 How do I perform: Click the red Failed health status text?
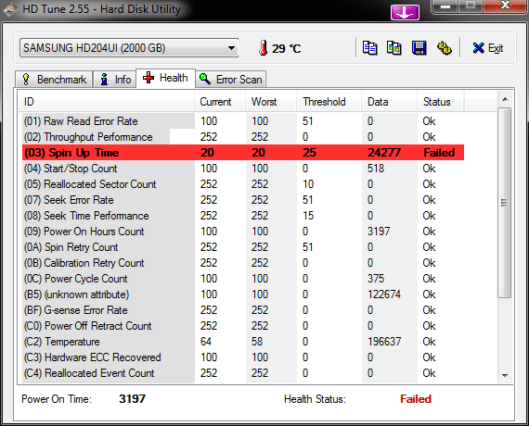416,399
